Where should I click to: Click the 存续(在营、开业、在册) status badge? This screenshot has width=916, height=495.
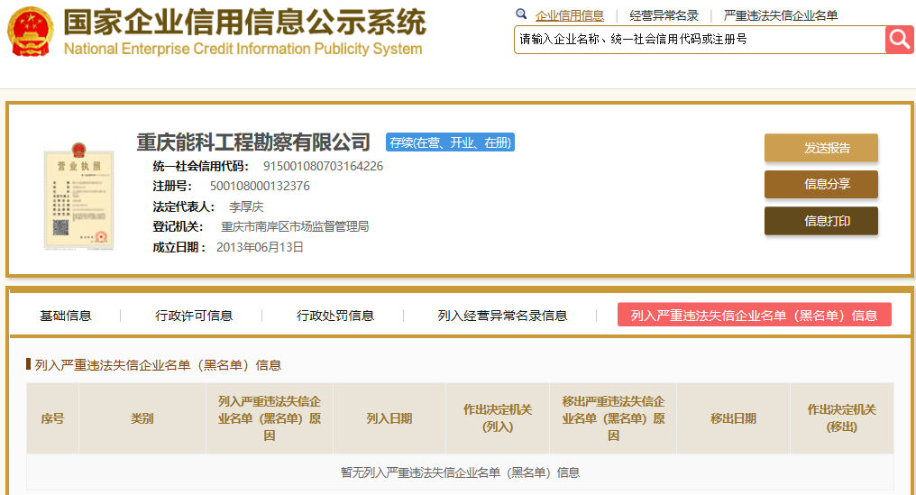coord(450,142)
